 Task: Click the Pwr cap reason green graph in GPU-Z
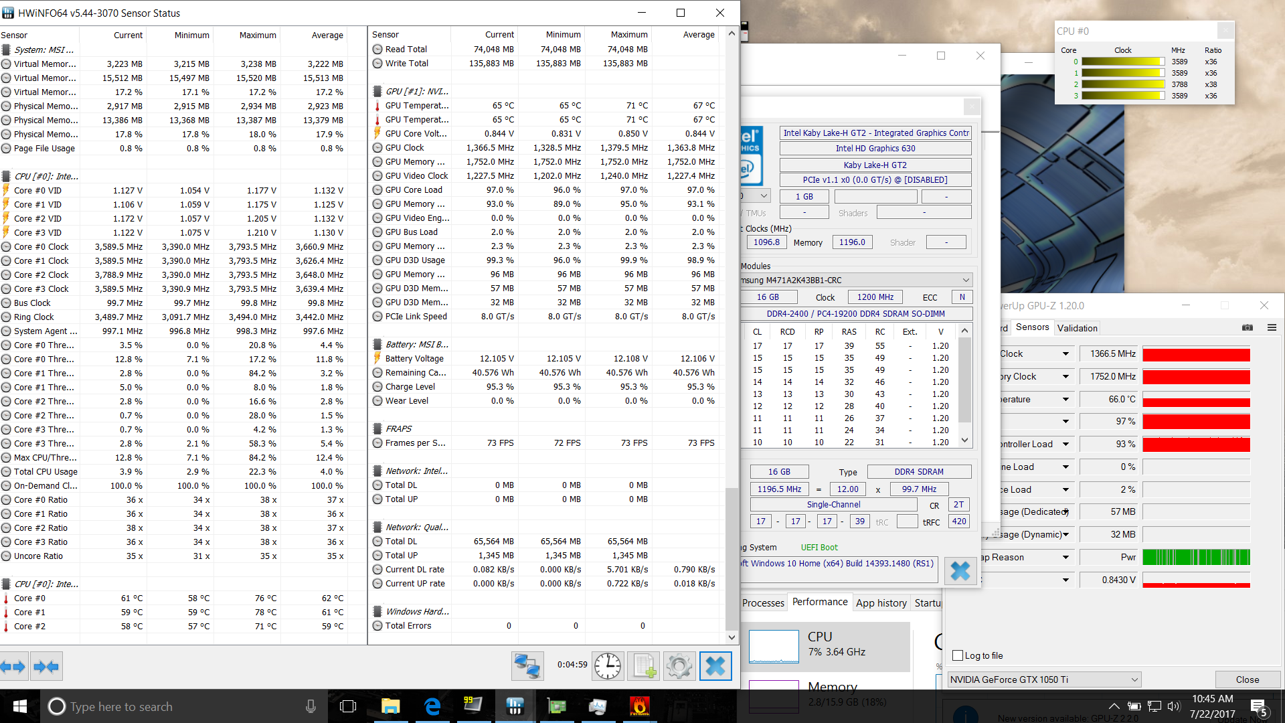(x=1196, y=558)
